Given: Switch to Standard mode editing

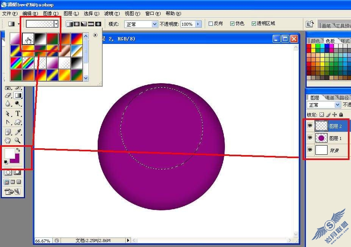Looking at the screenshot, I should (8, 172).
